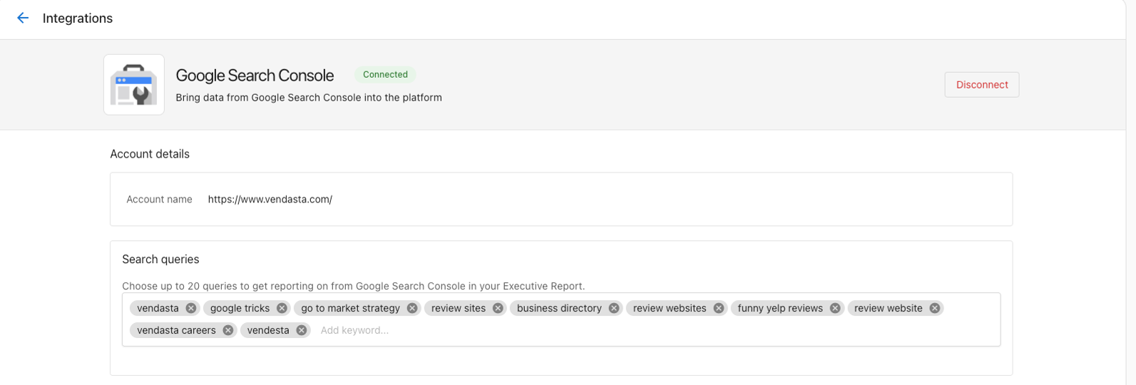1136x385 pixels.
Task: Go back using the Integrations arrow
Action: pyautogui.click(x=23, y=19)
